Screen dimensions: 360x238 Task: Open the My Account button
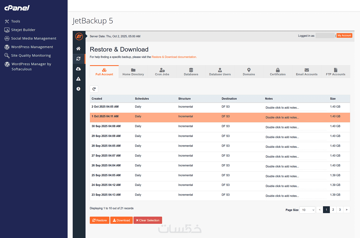[344, 36]
